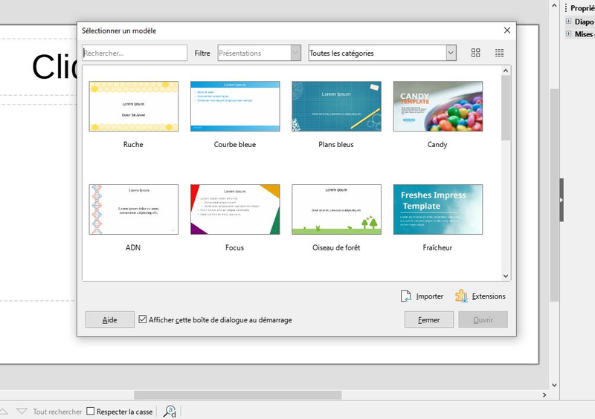Click the Importer template icon
Viewport: 595px width, 419px height.
tap(406, 296)
